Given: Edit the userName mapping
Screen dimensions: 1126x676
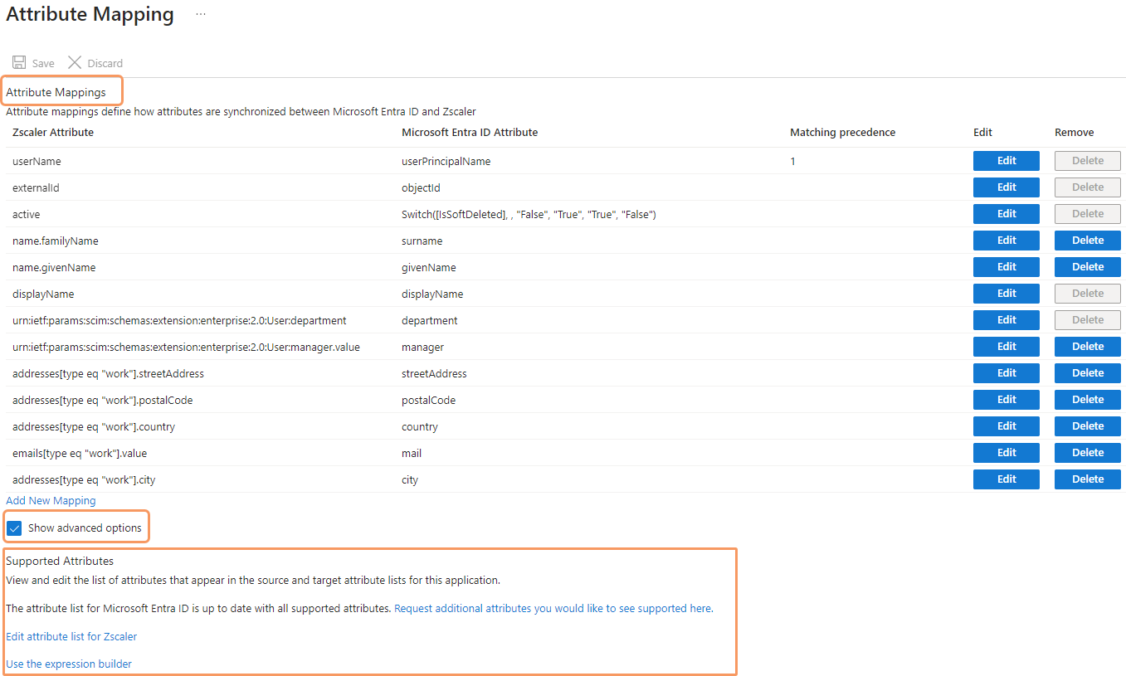Looking at the screenshot, I should pyautogui.click(x=1006, y=161).
